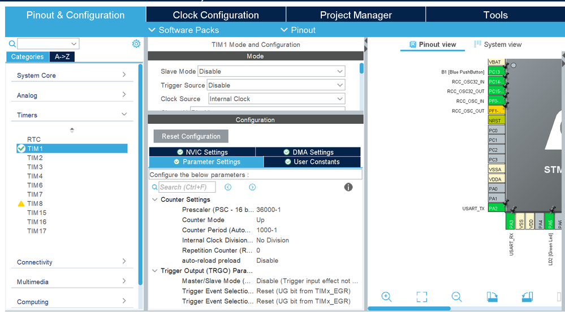Fit pinout to screen icon
The width and height of the screenshot is (565, 312).
[x=421, y=297]
